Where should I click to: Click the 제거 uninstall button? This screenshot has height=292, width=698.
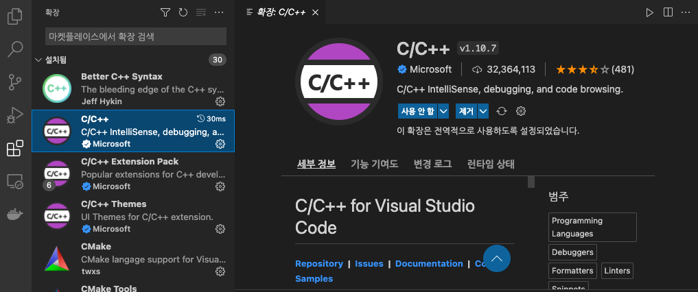[x=466, y=111]
